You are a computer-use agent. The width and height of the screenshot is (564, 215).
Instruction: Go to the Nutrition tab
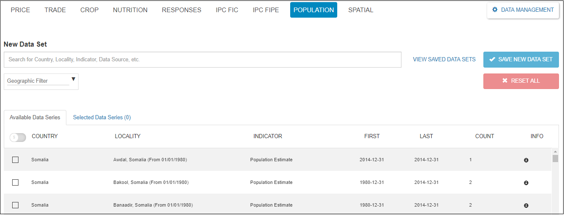pyautogui.click(x=130, y=10)
